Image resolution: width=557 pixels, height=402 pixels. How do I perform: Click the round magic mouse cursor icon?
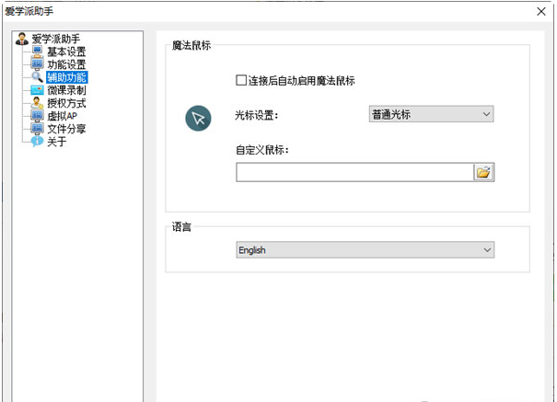(x=198, y=118)
